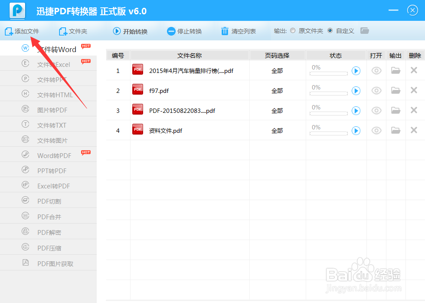Select 文件转Word in the sidebar

coord(48,48)
